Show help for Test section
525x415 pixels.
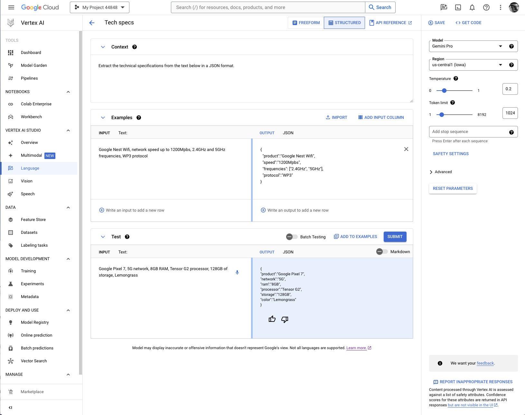(x=127, y=237)
